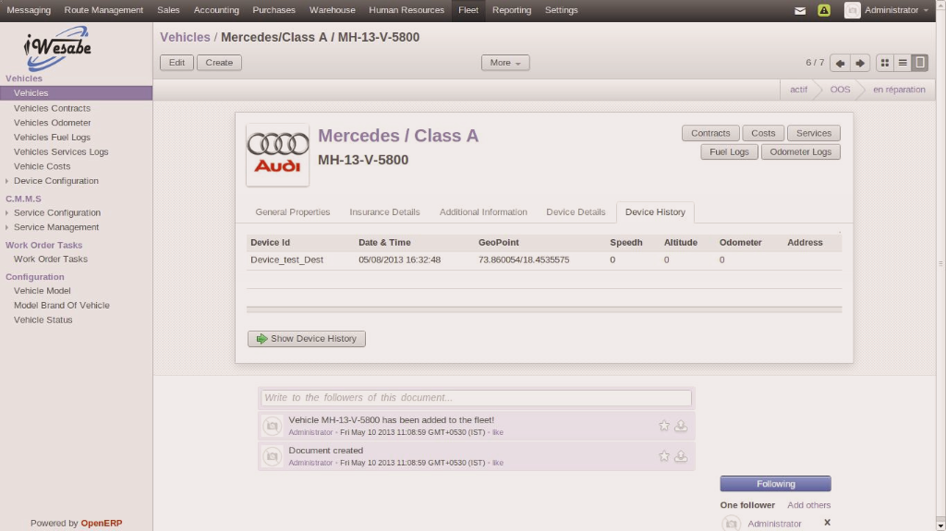Switch to the Insurance Details tab
Viewport: 946px width, 531px height.
point(384,212)
